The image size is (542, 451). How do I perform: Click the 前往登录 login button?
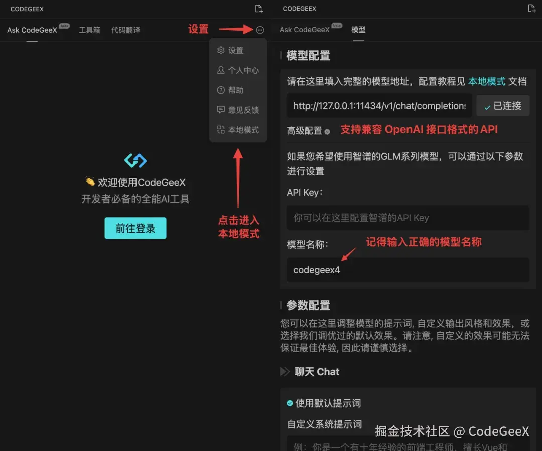[x=135, y=228]
